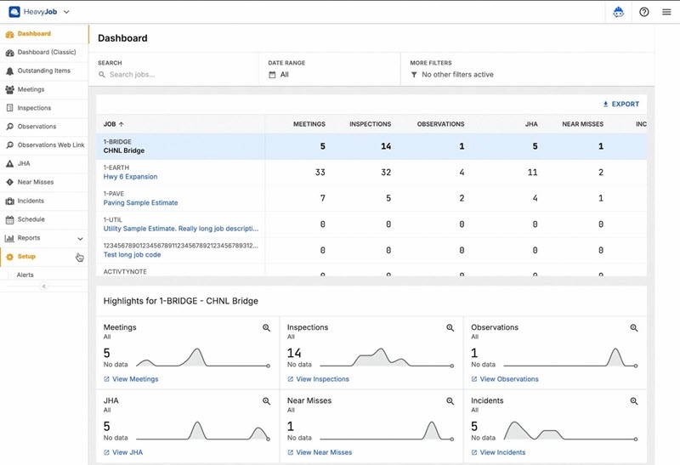Image resolution: width=680 pixels, height=465 pixels.
Task: Expand the Reports sidebar section
Action: point(80,239)
